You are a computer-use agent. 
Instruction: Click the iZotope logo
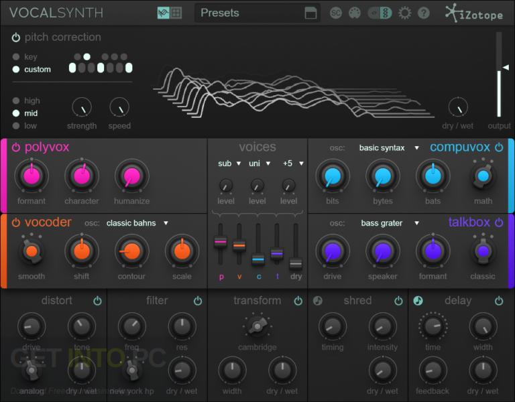coord(474,13)
